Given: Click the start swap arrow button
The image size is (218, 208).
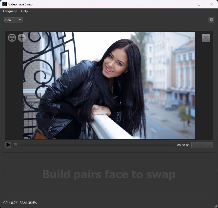Looking at the screenshot, I should pos(202,145).
